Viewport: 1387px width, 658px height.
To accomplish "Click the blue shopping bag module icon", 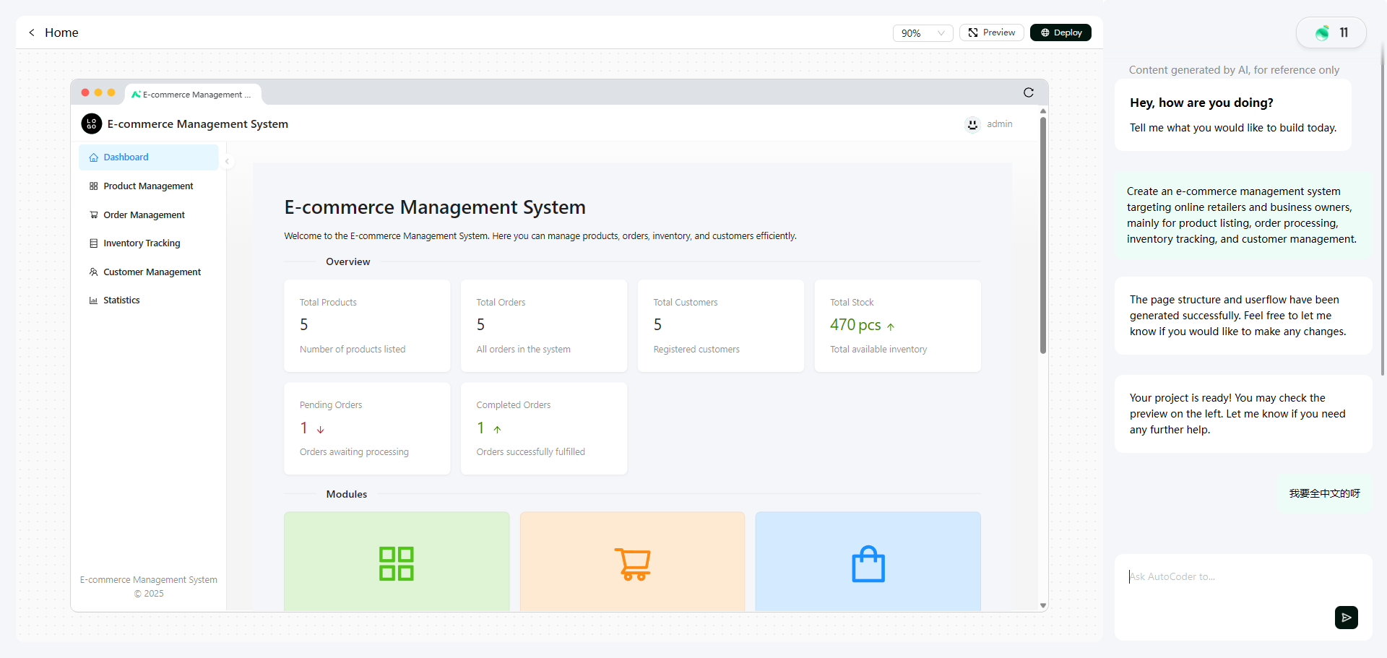I will point(868,564).
